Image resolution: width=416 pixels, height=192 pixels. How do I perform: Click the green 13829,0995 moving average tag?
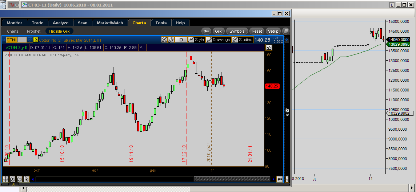point(399,44)
